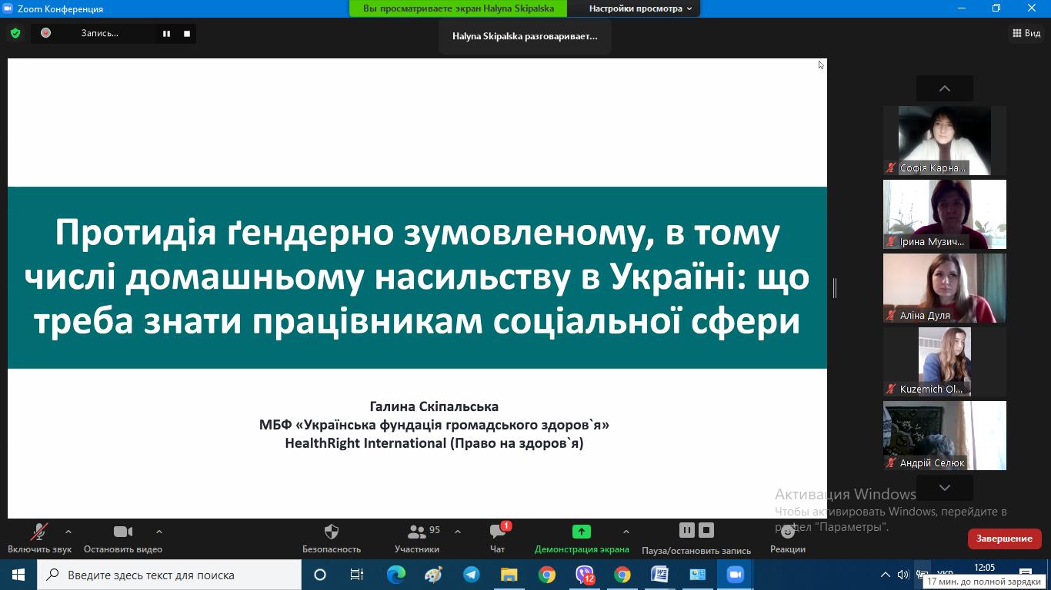
Task: Pause the recording in the bottom toolbar
Action: pos(687,530)
